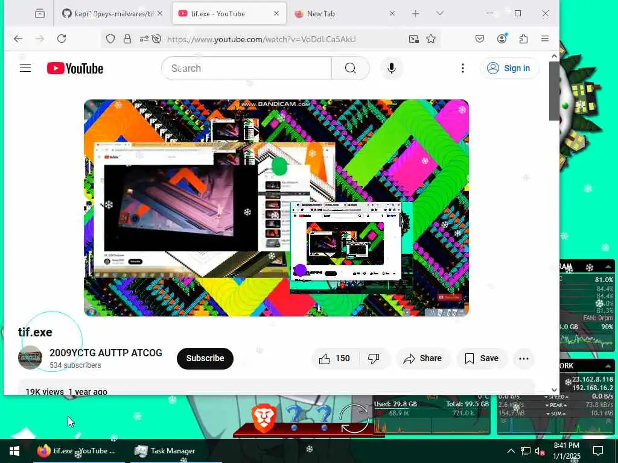618x463 pixels.
Task: Open tracking protection shield icon
Action: (110, 39)
